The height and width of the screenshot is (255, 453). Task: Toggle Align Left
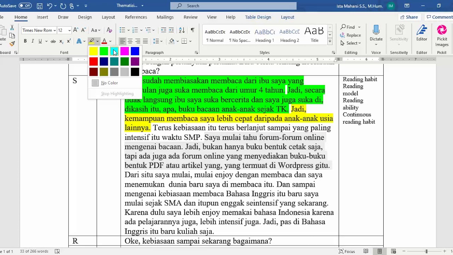pos(122,41)
